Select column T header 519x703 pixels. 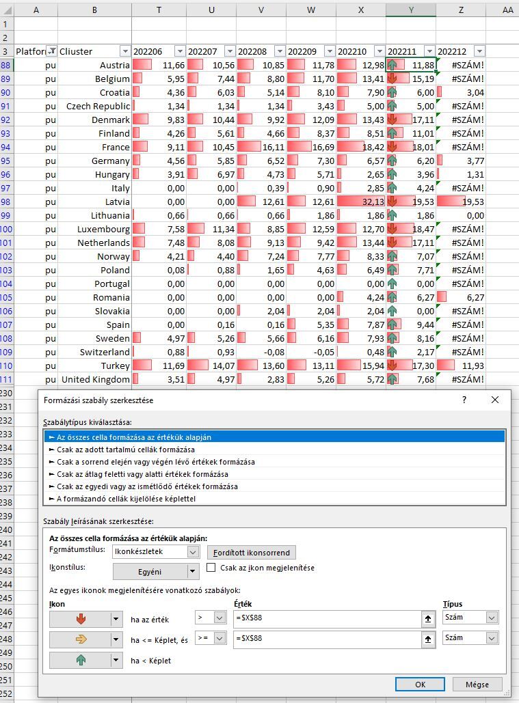click(159, 10)
